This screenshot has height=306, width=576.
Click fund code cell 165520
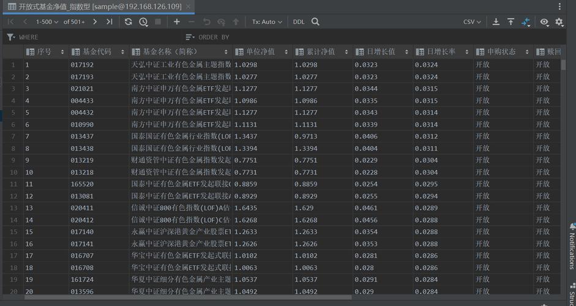99,184
